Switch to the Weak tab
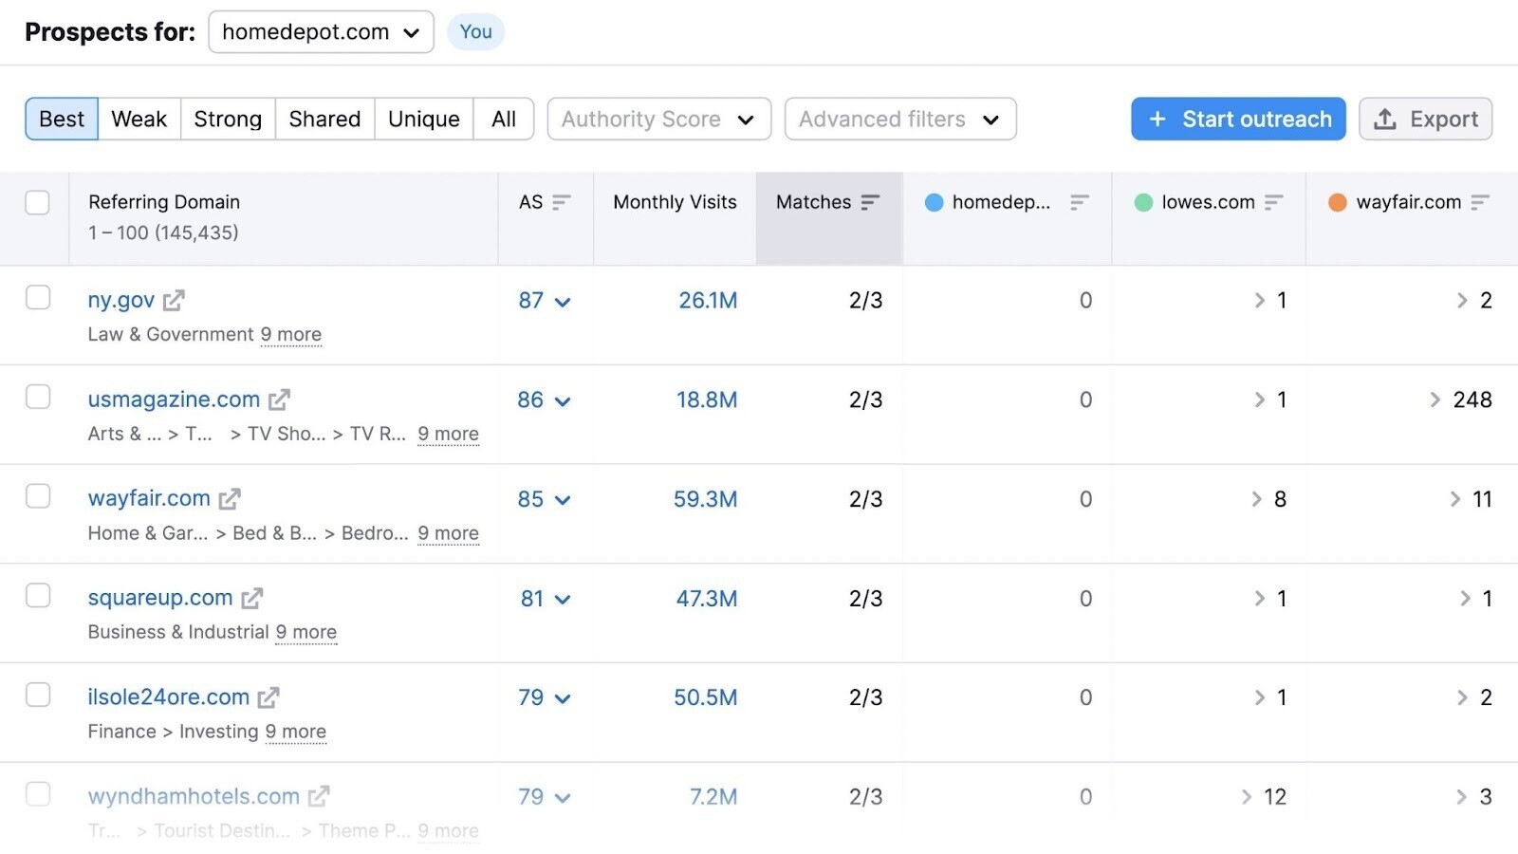This screenshot has width=1518, height=854. pyautogui.click(x=139, y=120)
